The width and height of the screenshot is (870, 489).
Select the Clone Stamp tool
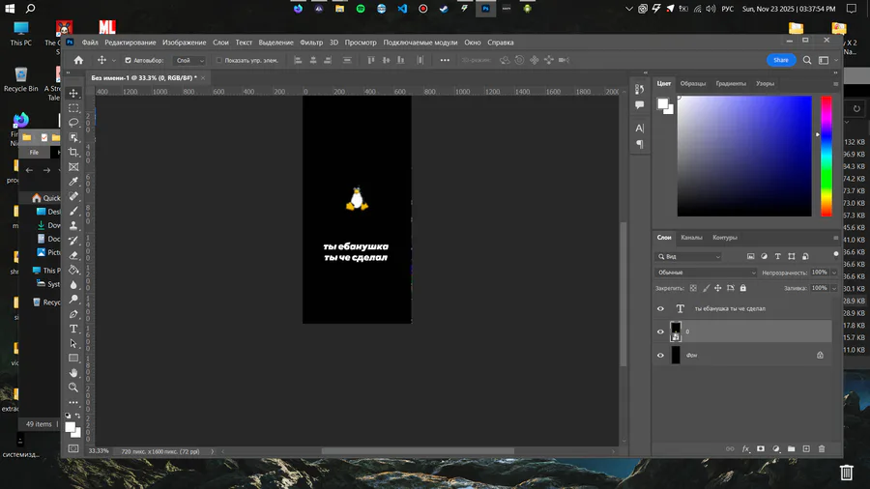(x=73, y=225)
